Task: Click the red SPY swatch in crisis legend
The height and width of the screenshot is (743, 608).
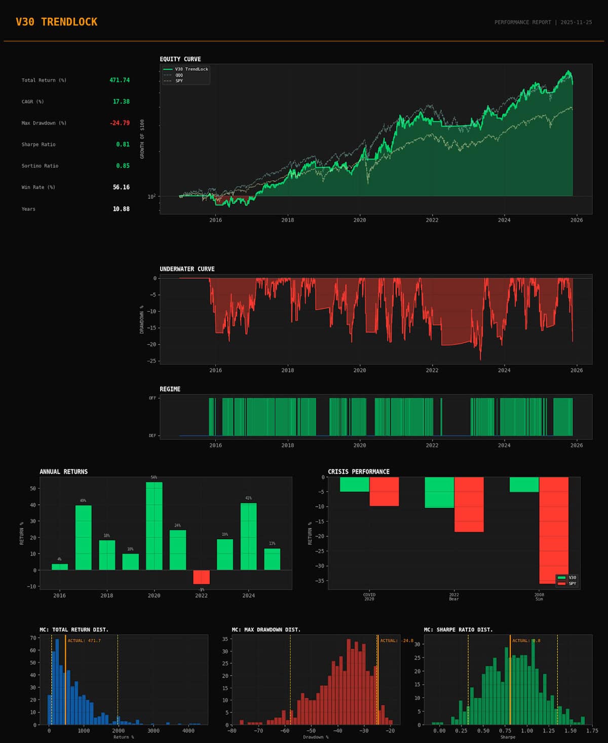Action: pyautogui.click(x=561, y=584)
